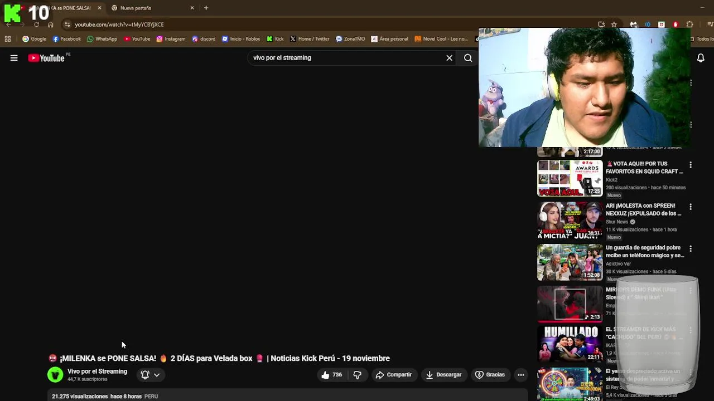
Task: Open options for Un guardia de seguridad video
Action: point(691,248)
